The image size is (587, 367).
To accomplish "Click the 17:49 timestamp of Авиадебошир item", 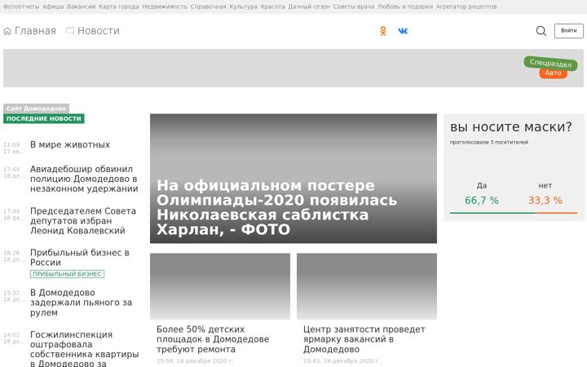I will coord(11,170).
